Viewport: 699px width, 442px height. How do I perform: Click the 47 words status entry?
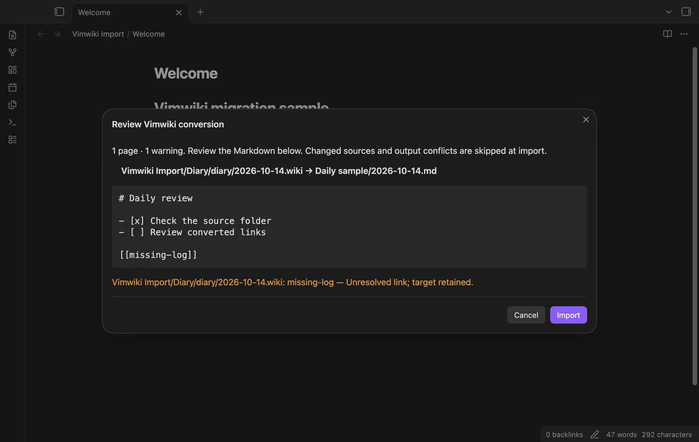[622, 434]
